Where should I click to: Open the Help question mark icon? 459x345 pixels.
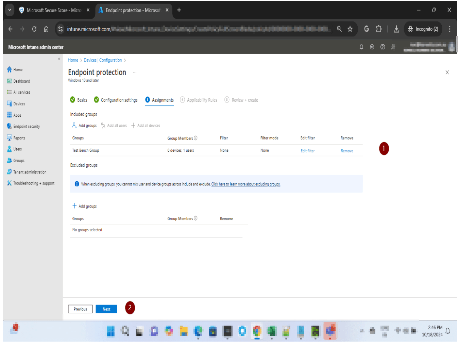click(x=382, y=47)
